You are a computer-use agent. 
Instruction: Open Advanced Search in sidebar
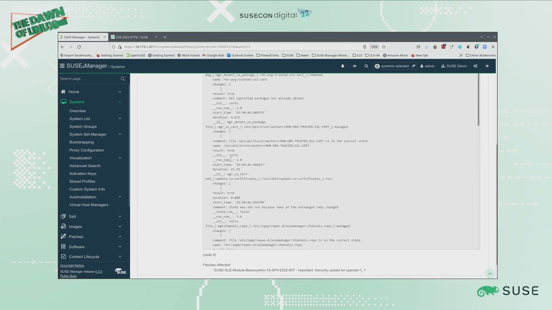click(85, 166)
